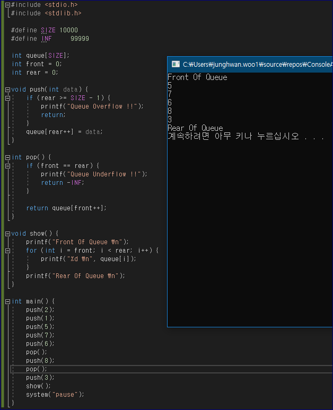Click the "Rear Of Queue" printf line in code

click(x=75, y=276)
